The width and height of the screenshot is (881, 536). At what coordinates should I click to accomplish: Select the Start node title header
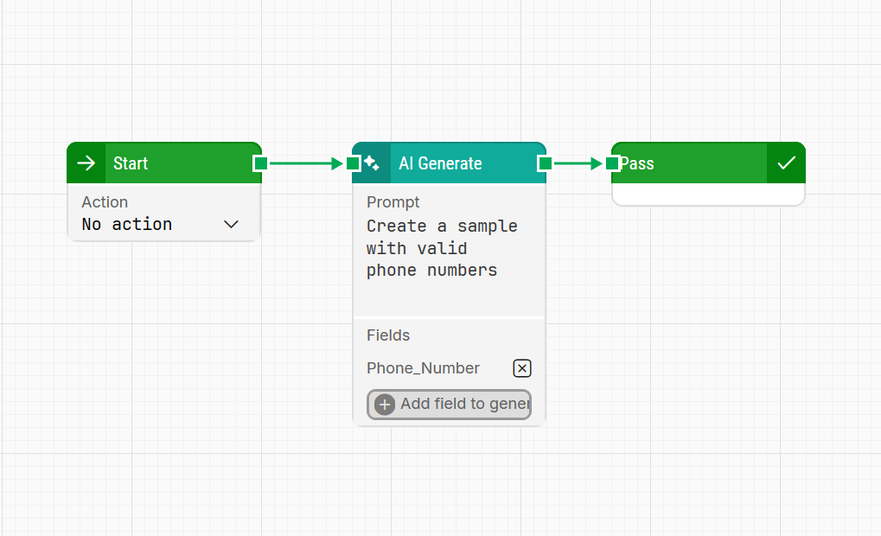click(x=173, y=163)
